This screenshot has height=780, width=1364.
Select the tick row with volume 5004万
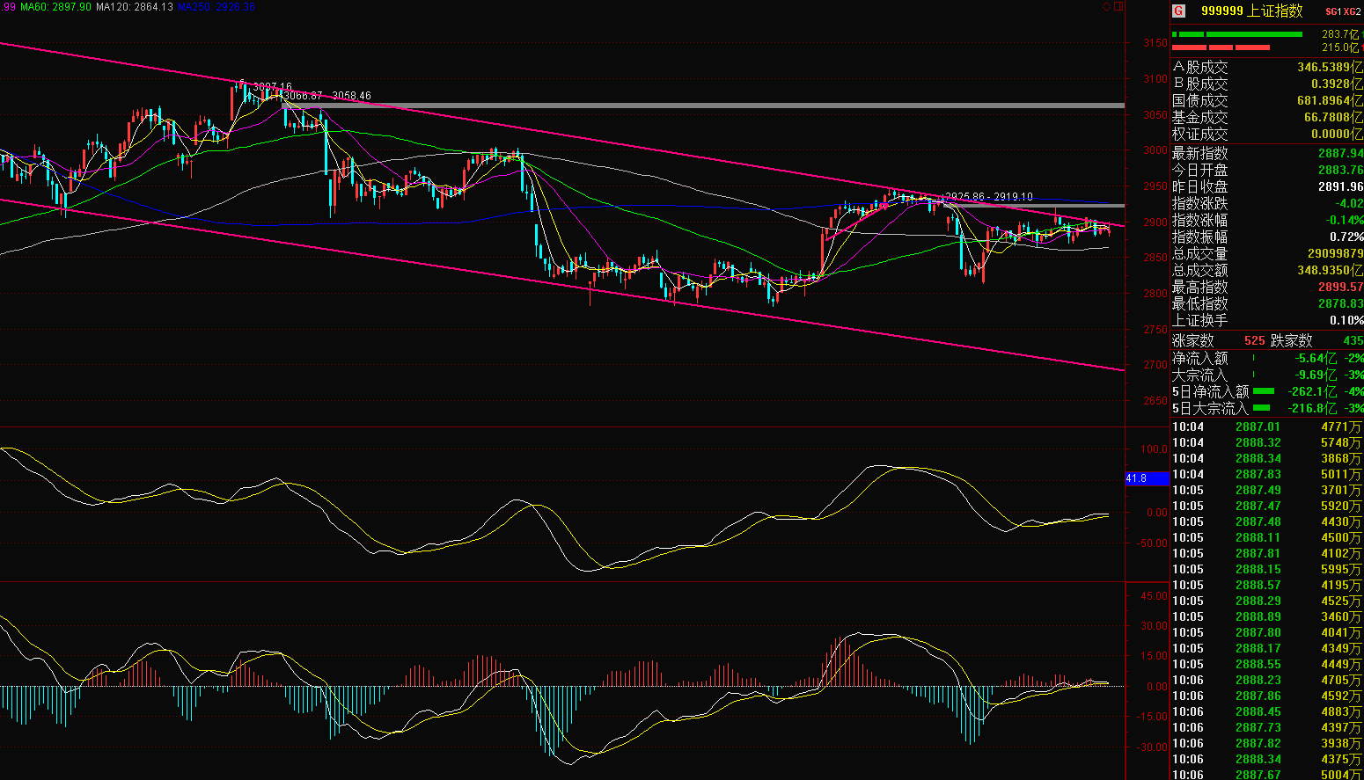(1267, 775)
